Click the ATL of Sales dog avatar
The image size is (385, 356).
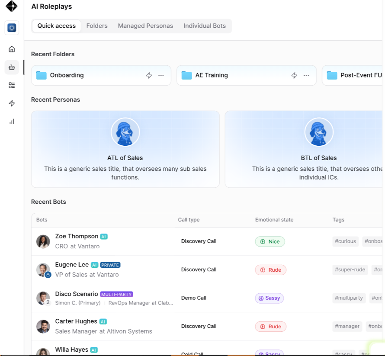tap(125, 132)
